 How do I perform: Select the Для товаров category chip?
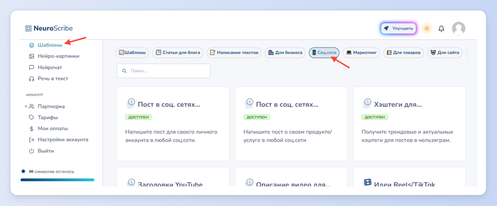(403, 53)
